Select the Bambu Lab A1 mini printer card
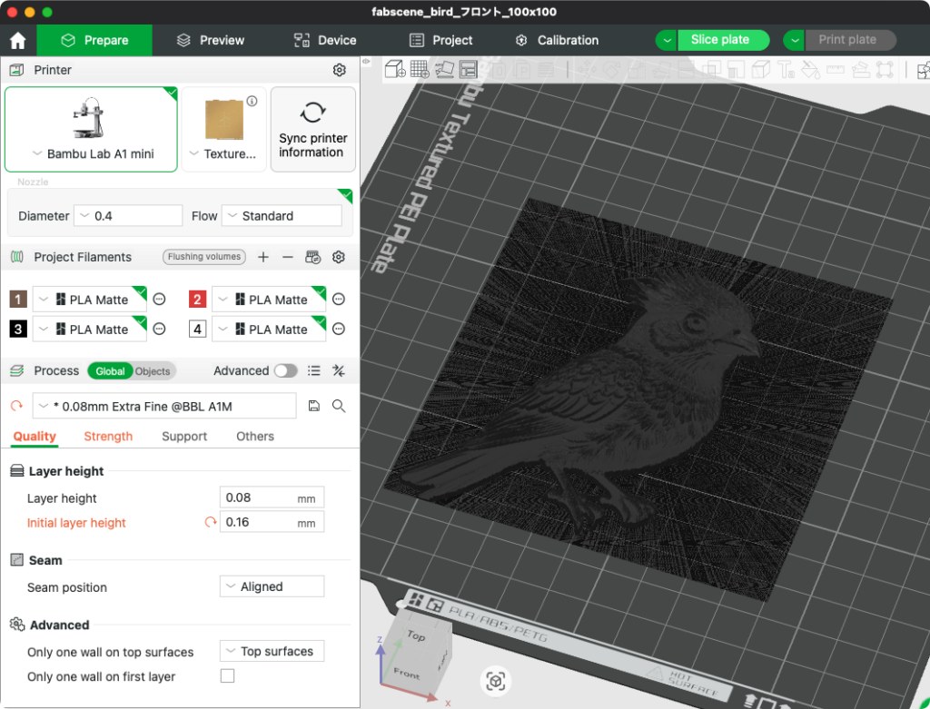 (92, 130)
